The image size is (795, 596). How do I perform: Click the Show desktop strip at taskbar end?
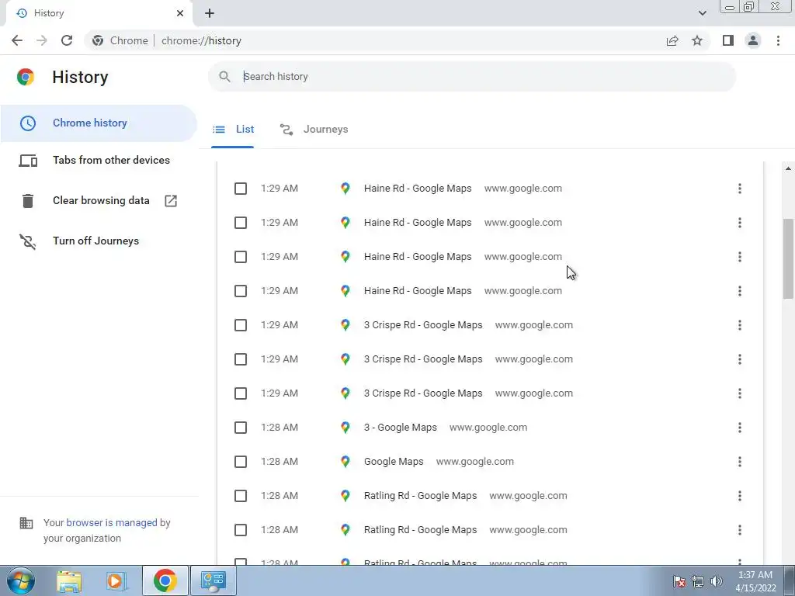coord(790,580)
